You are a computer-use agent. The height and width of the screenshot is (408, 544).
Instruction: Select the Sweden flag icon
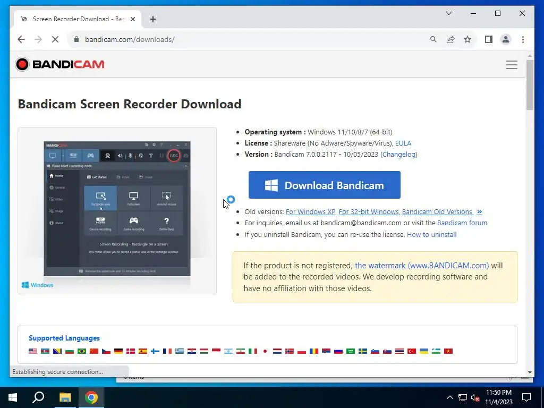pyautogui.click(x=362, y=351)
